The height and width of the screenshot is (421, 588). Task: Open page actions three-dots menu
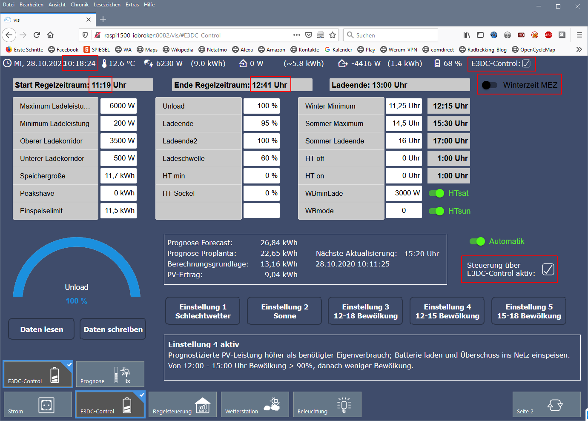point(297,35)
